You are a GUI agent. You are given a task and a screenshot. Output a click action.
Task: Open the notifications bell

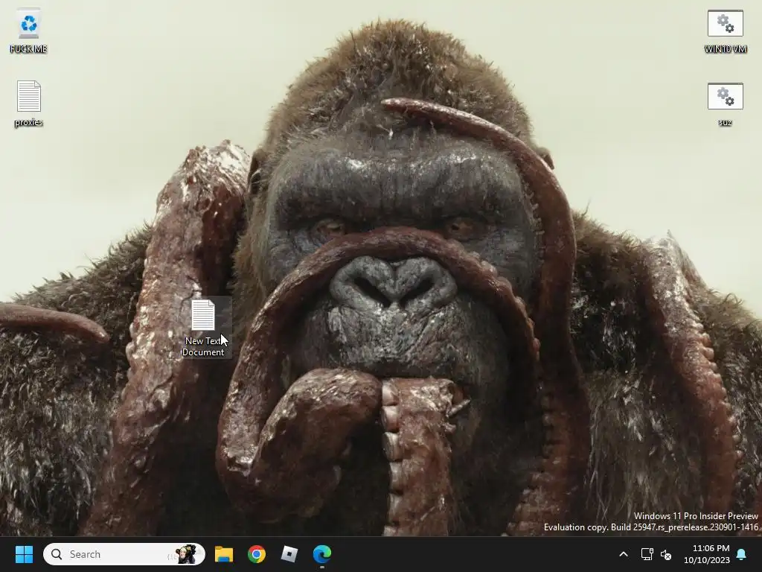click(x=742, y=554)
